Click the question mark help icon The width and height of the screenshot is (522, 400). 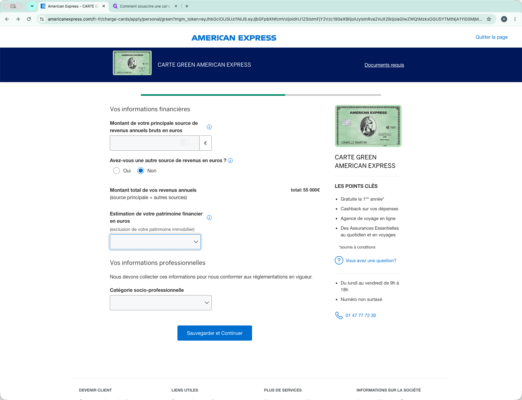click(339, 260)
